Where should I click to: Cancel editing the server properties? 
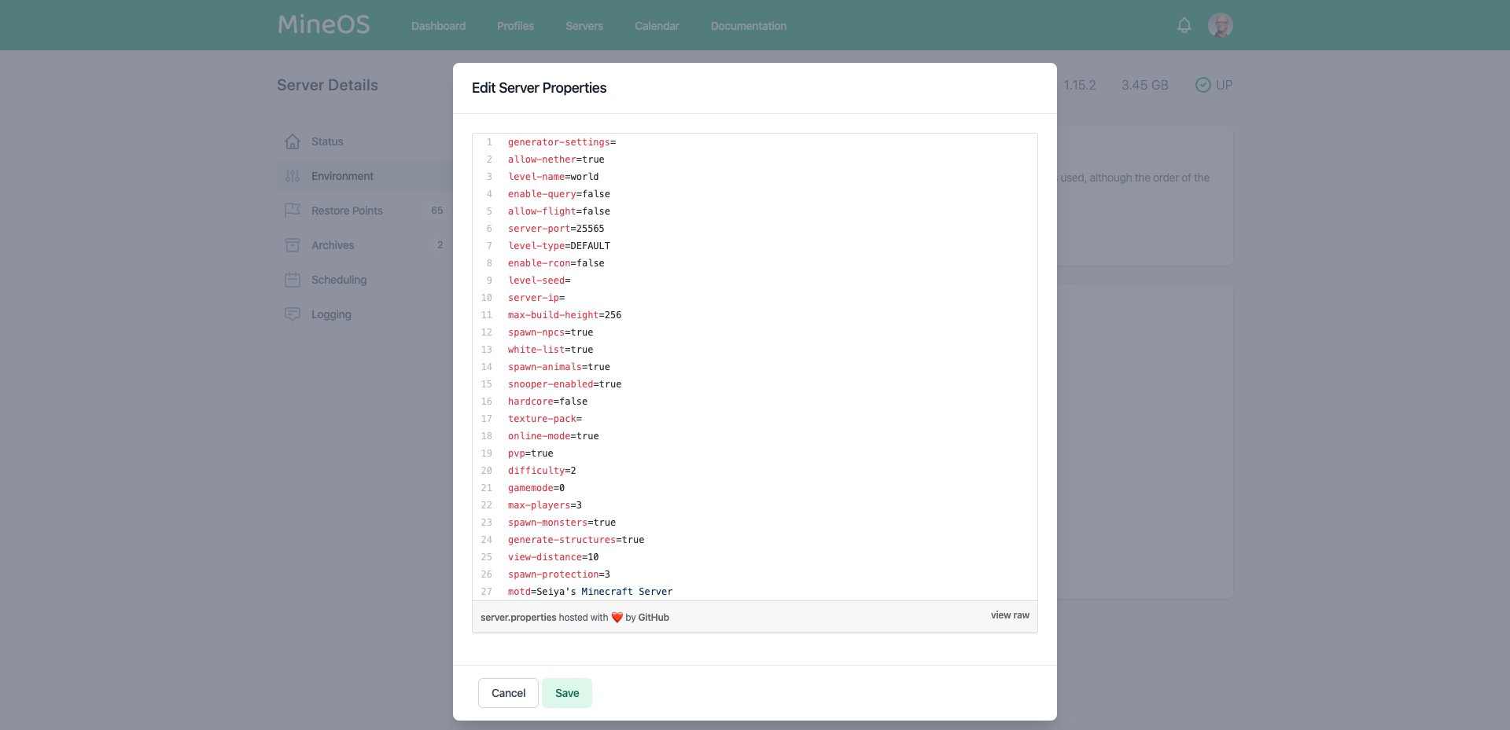[508, 693]
